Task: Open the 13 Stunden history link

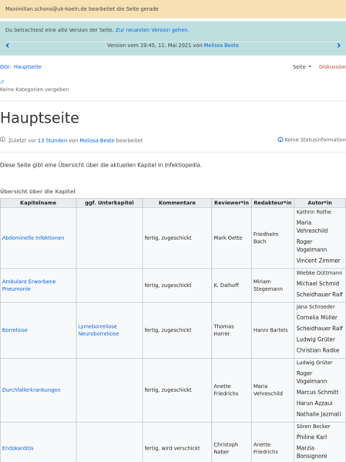Action: (x=52, y=140)
